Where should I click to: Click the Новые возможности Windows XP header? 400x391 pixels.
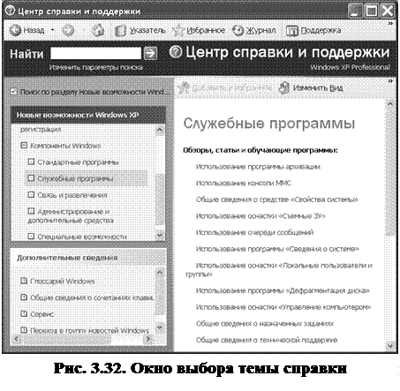click(88, 115)
